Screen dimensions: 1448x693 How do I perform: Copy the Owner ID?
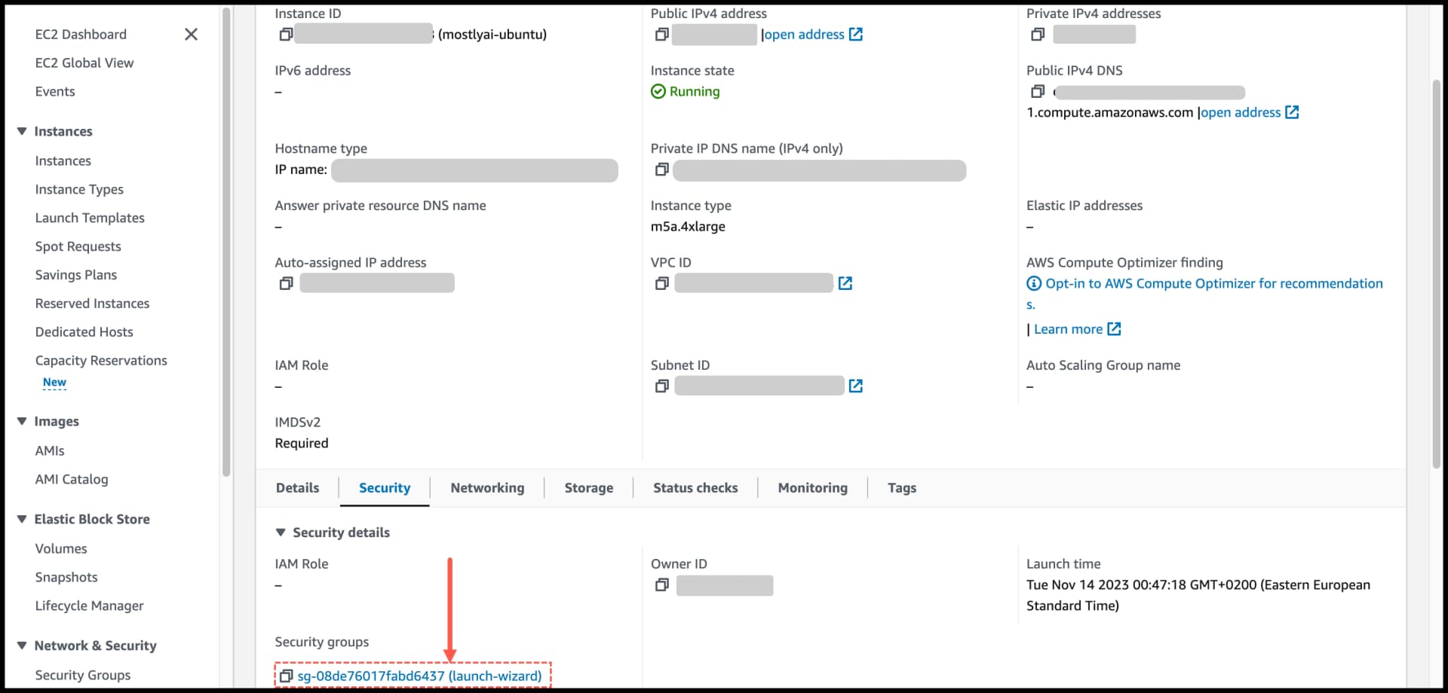pyautogui.click(x=661, y=585)
